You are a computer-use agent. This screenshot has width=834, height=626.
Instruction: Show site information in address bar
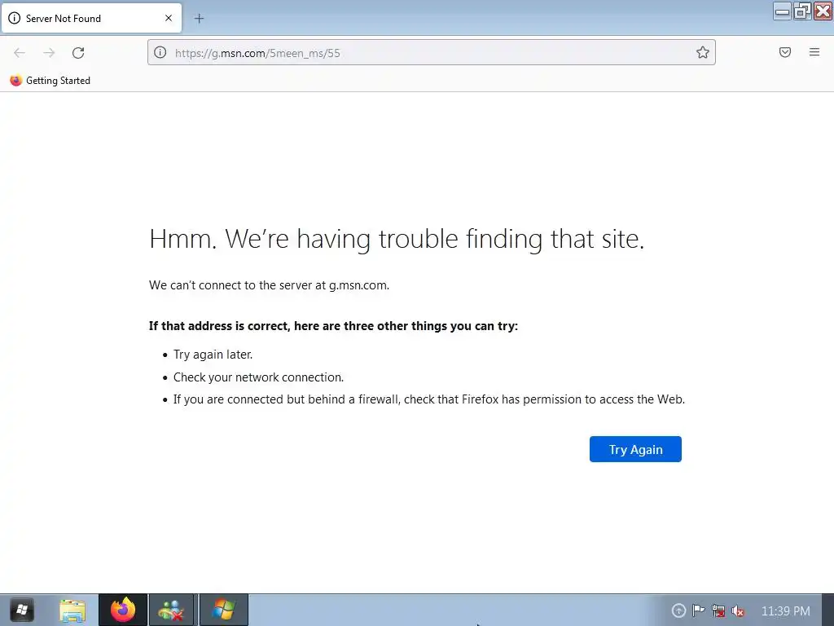coord(160,52)
